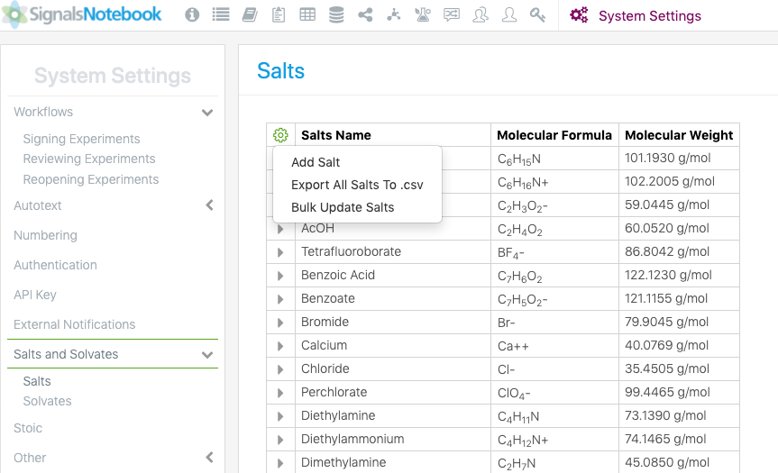Click the notebook book icon
The width and height of the screenshot is (778, 473).
click(250, 14)
